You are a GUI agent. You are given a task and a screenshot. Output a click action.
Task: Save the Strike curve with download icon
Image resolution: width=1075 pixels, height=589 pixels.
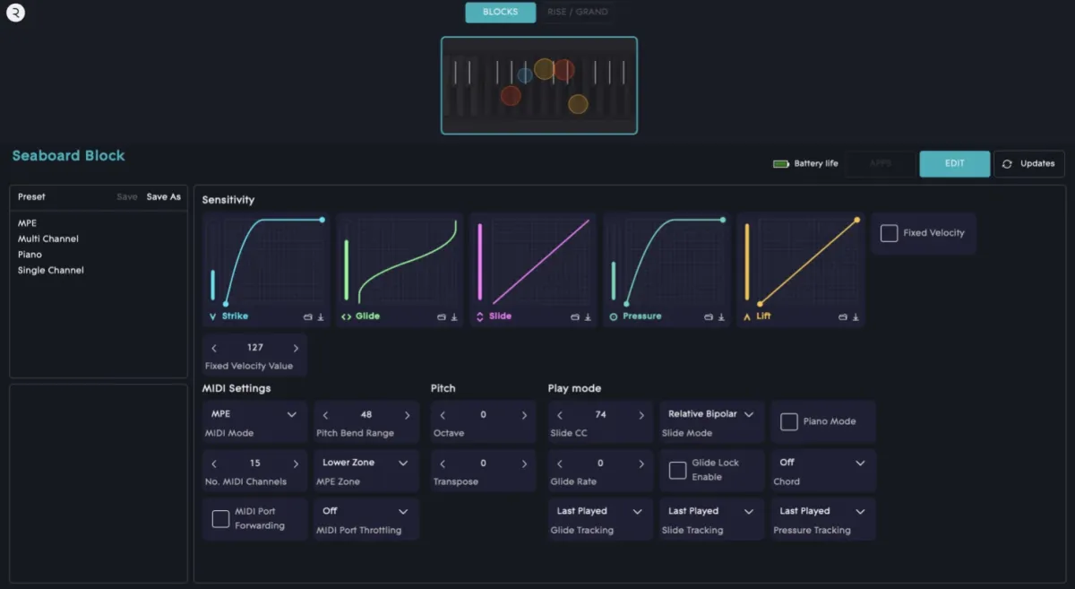[321, 316]
